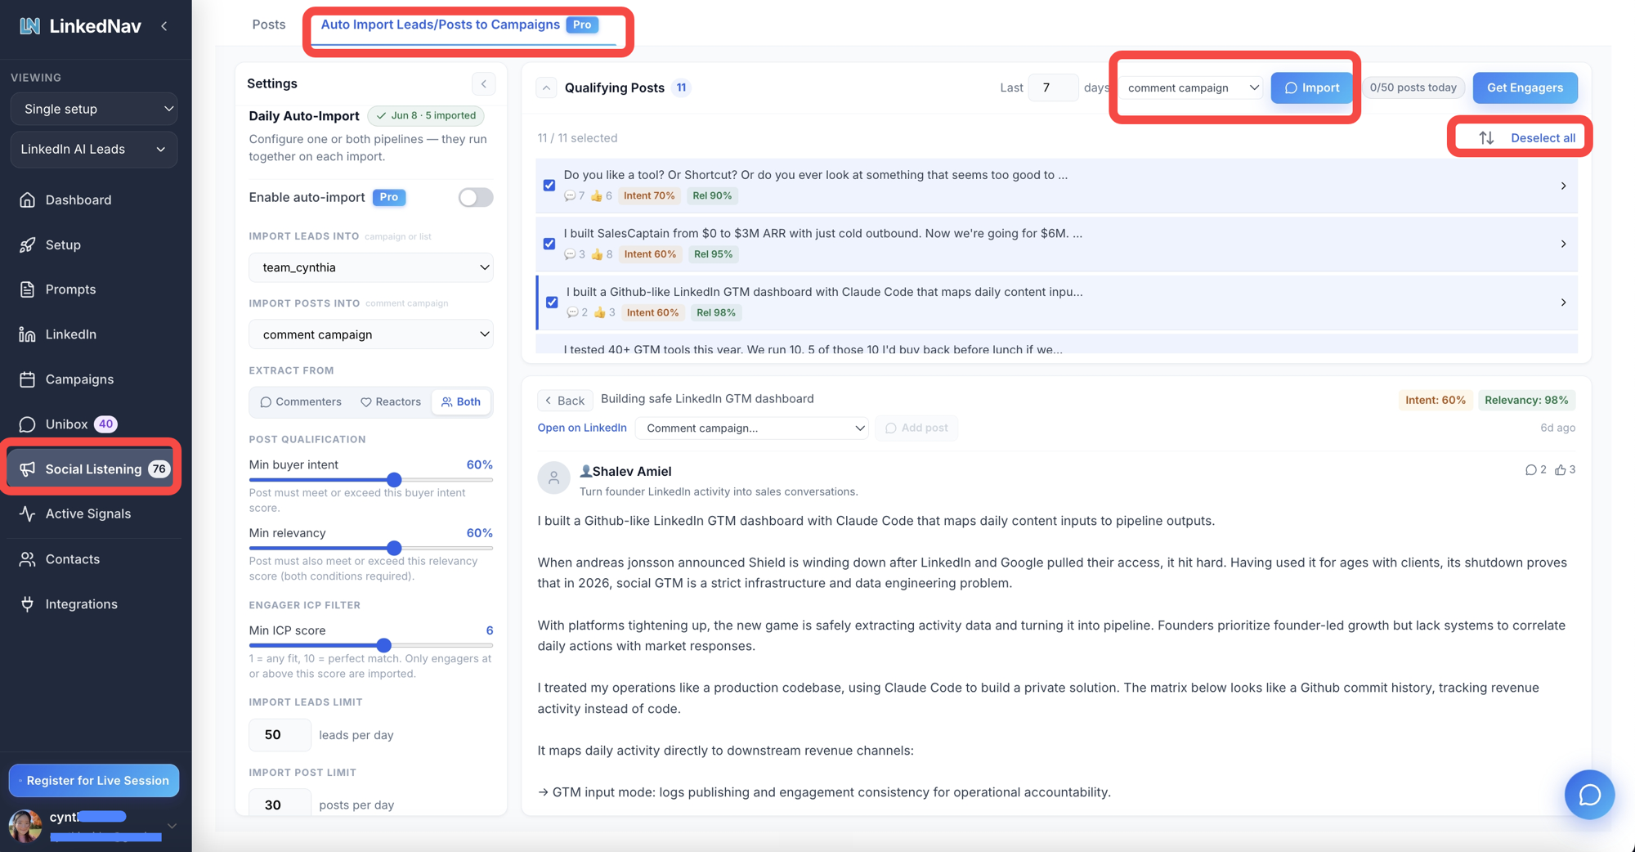
Task: Adjust the Min ICP score slider handle
Action: click(x=383, y=645)
